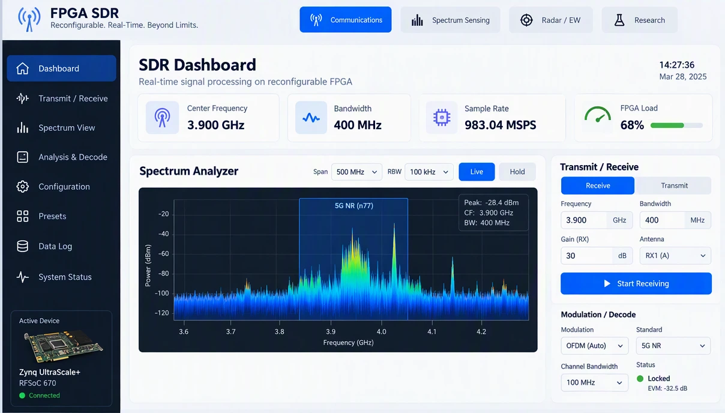Click the green Locked status dot
This screenshot has height=413, width=725.
click(x=640, y=379)
